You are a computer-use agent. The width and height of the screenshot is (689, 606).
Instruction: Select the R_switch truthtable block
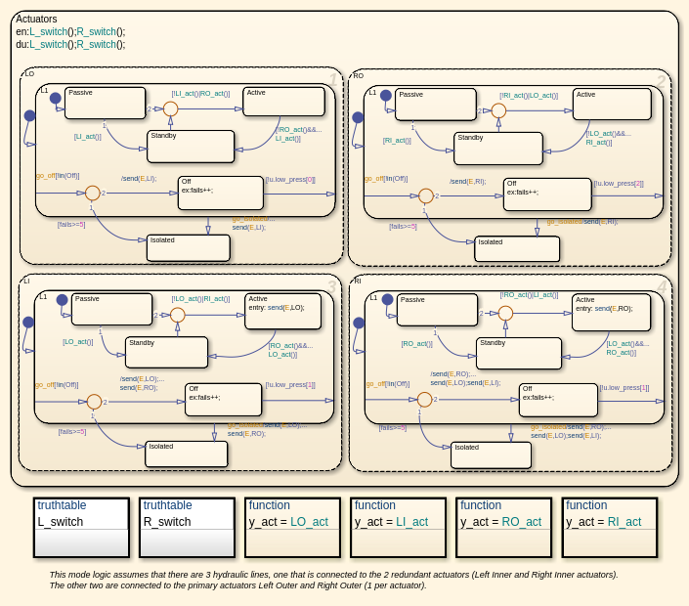[x=188, y=528]
